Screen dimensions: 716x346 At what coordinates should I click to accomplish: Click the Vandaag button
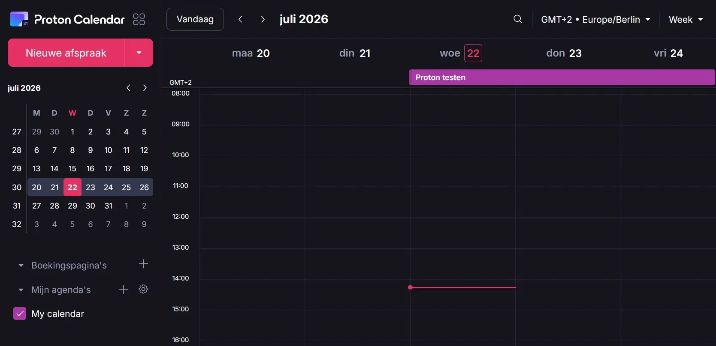(x=195, y=19)
